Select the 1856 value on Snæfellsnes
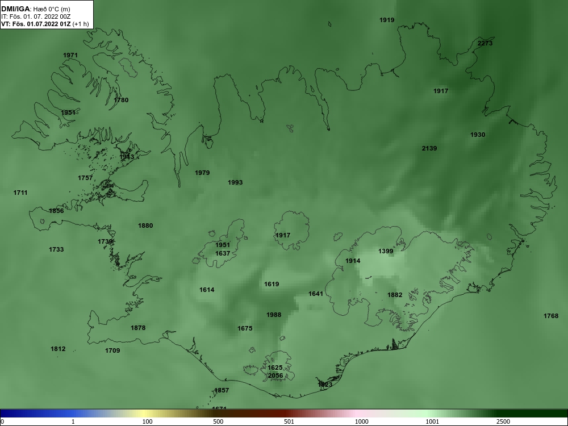This screenshot has height=426, width=568. [x=56, y=211]
